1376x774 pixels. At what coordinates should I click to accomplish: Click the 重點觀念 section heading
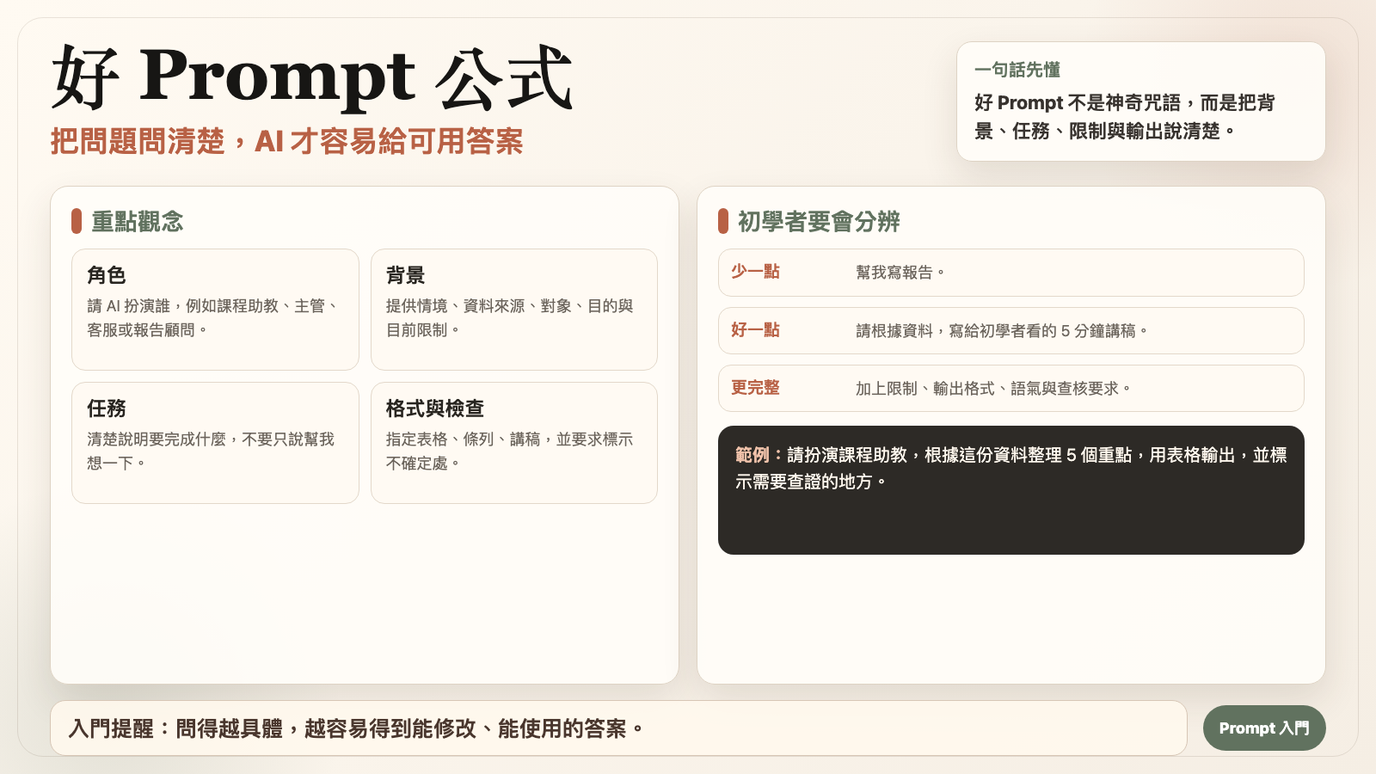click(x=138, y=222)
